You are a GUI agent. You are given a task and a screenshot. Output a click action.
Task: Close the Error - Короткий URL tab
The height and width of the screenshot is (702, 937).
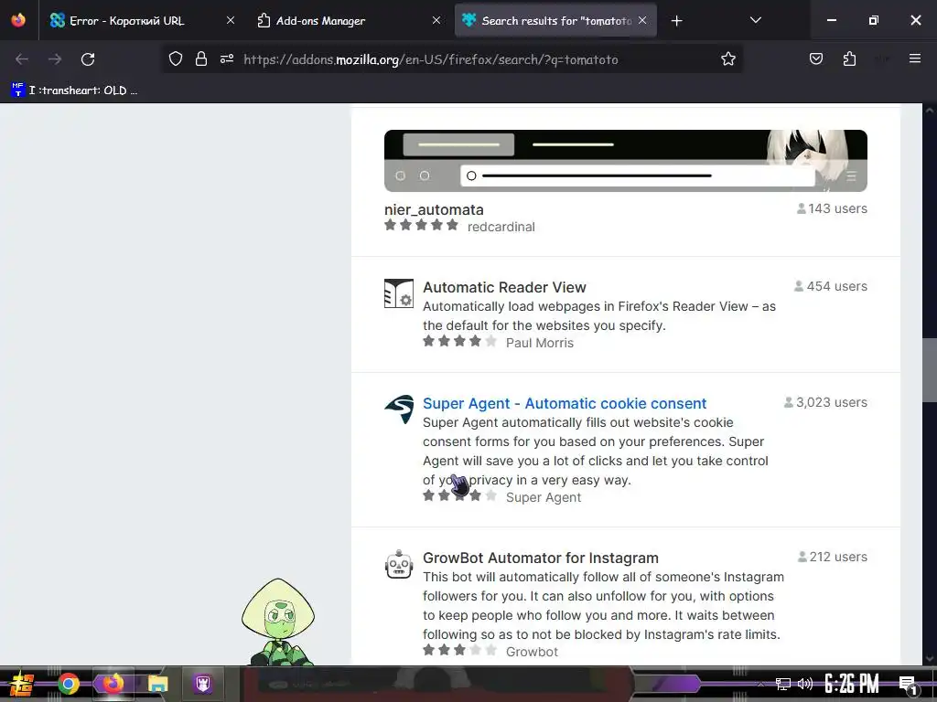[x=231, y=20]
